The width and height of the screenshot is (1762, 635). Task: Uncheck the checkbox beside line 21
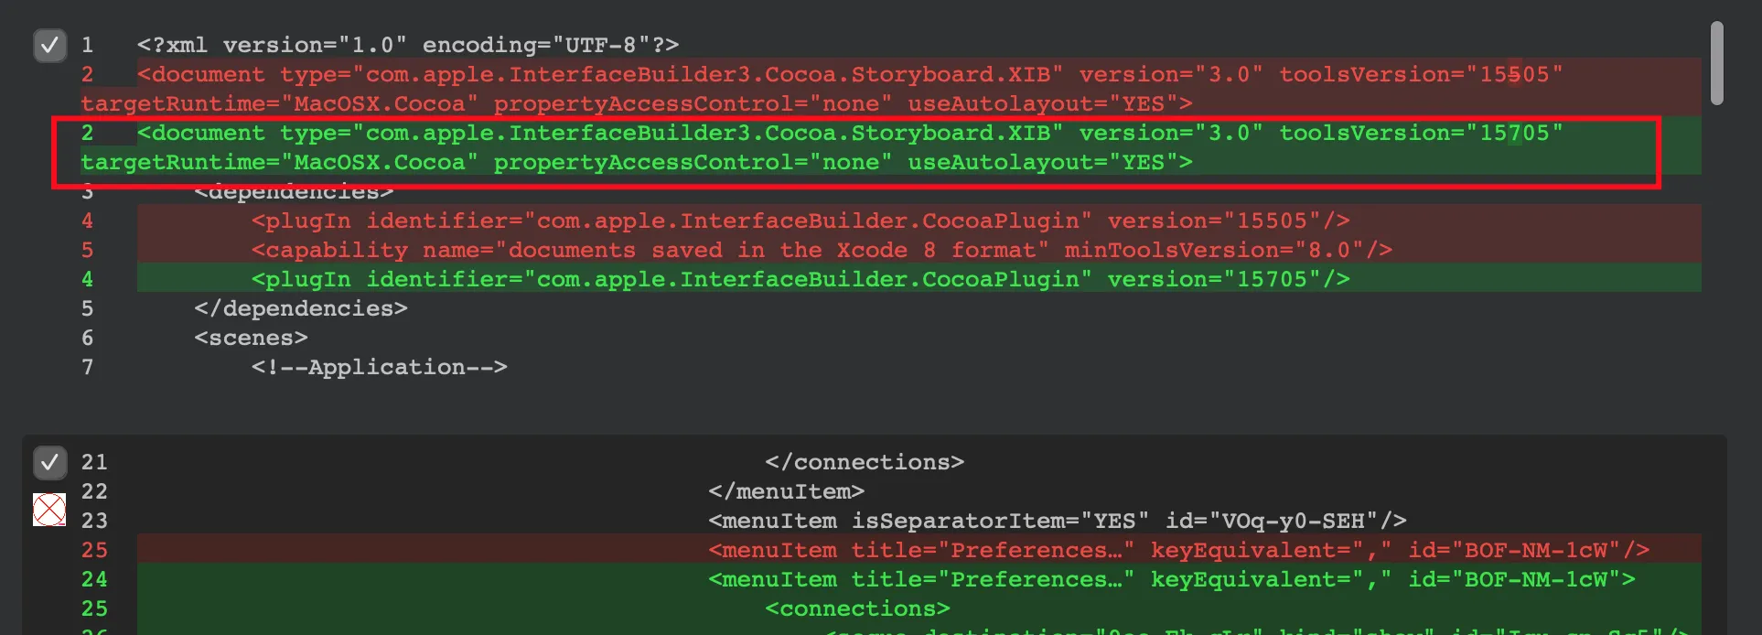click(x=50, y=463)
